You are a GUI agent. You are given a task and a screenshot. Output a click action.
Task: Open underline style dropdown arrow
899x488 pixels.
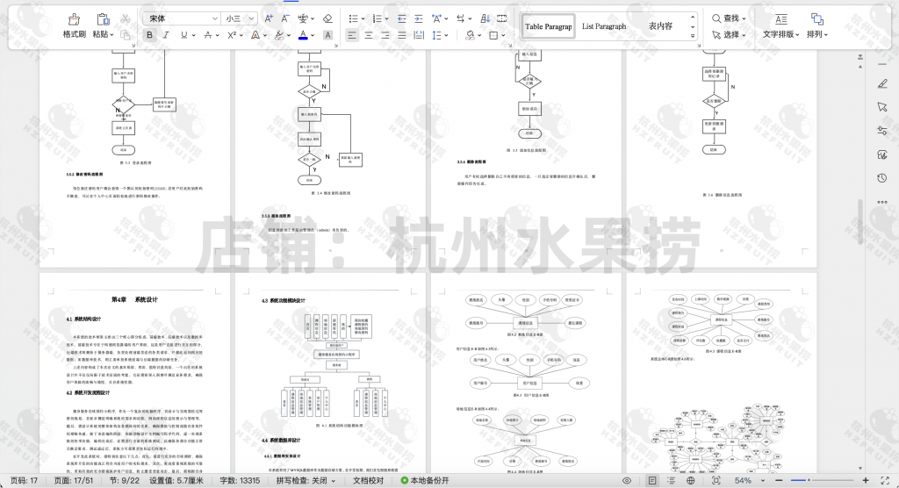coord(194,36)
